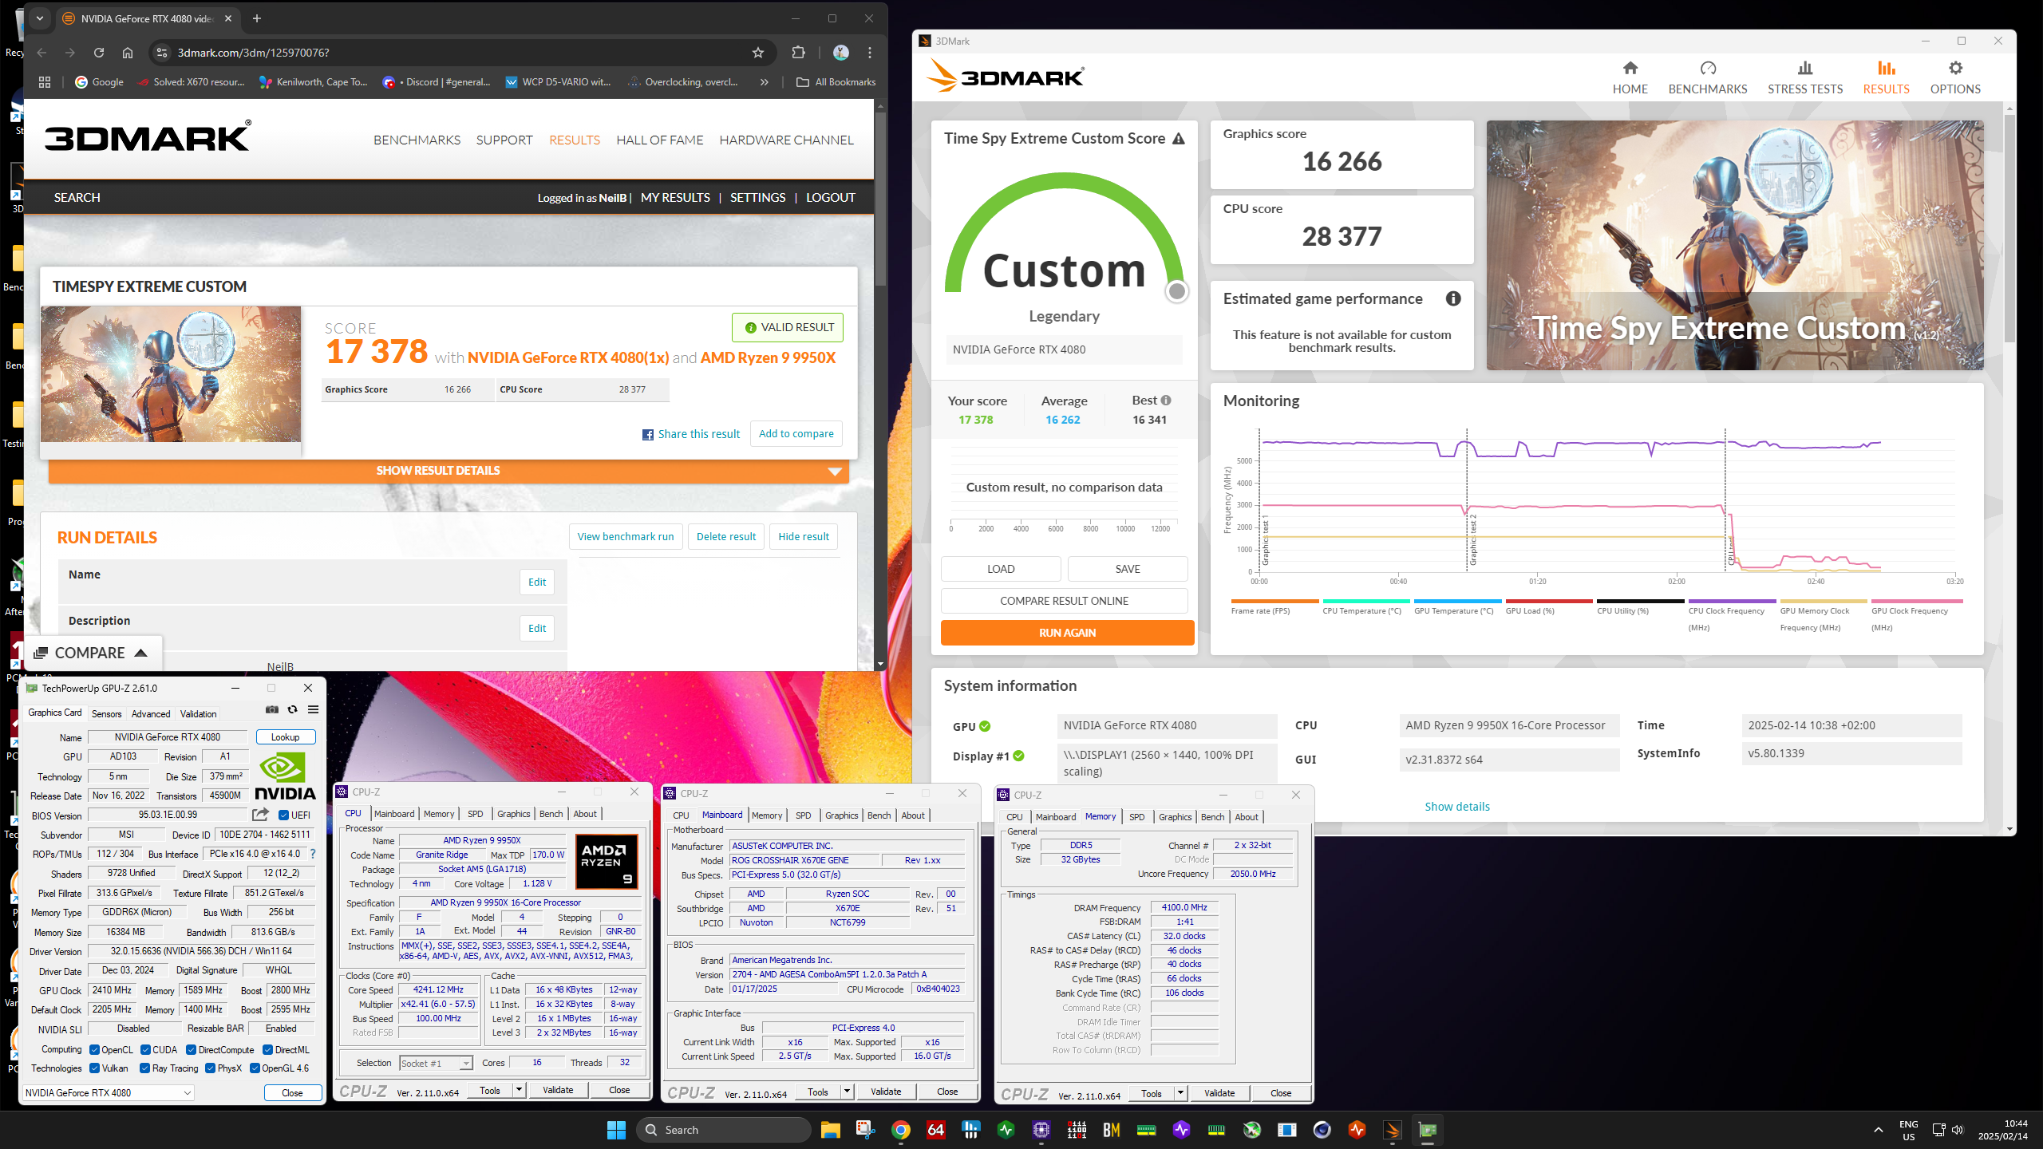Open the HOME icon in the 3DMark app
The image size is (2043, 1149).
[1630, 68]
